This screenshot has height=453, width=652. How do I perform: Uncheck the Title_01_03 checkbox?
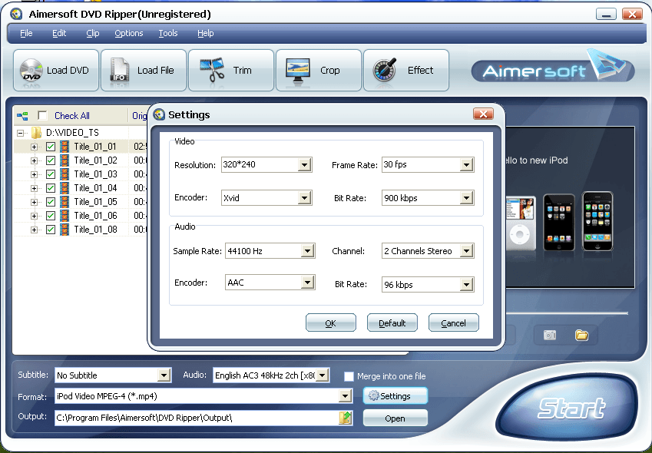[51, 174]
